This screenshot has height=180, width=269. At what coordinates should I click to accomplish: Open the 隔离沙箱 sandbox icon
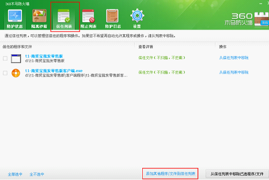click(x=39, y=19)
